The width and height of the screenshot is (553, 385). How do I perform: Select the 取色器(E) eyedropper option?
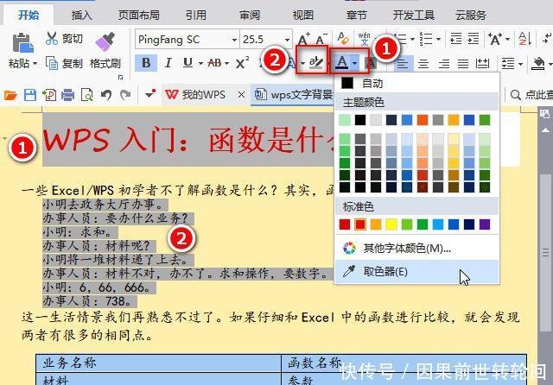coord(416,272)
